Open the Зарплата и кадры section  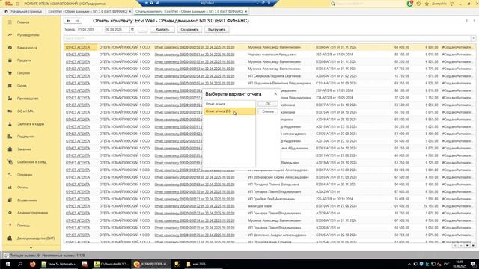pyautogui.click(x=31, y=124)
